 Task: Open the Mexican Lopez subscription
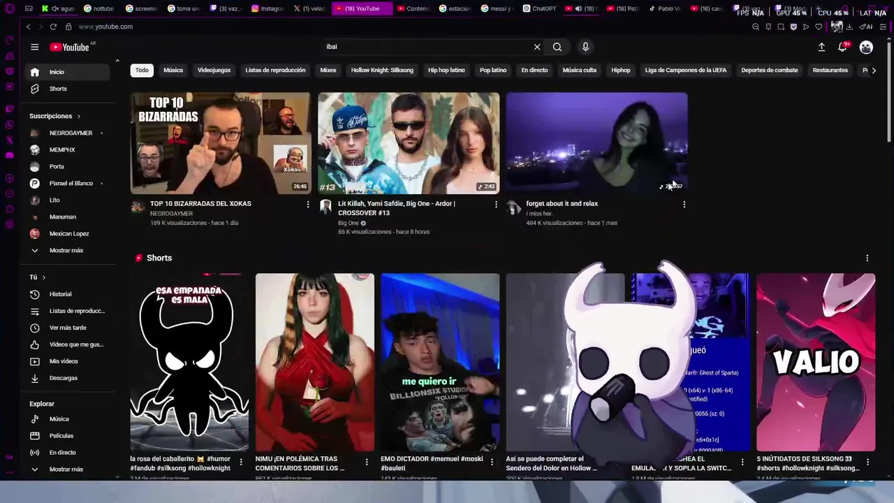coord(68,233)
